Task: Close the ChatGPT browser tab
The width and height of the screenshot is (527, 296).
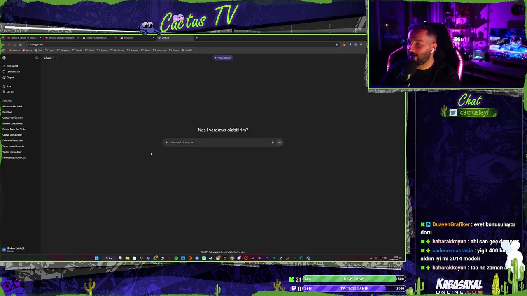Action: pyautogui.click(x=191, y=38)
